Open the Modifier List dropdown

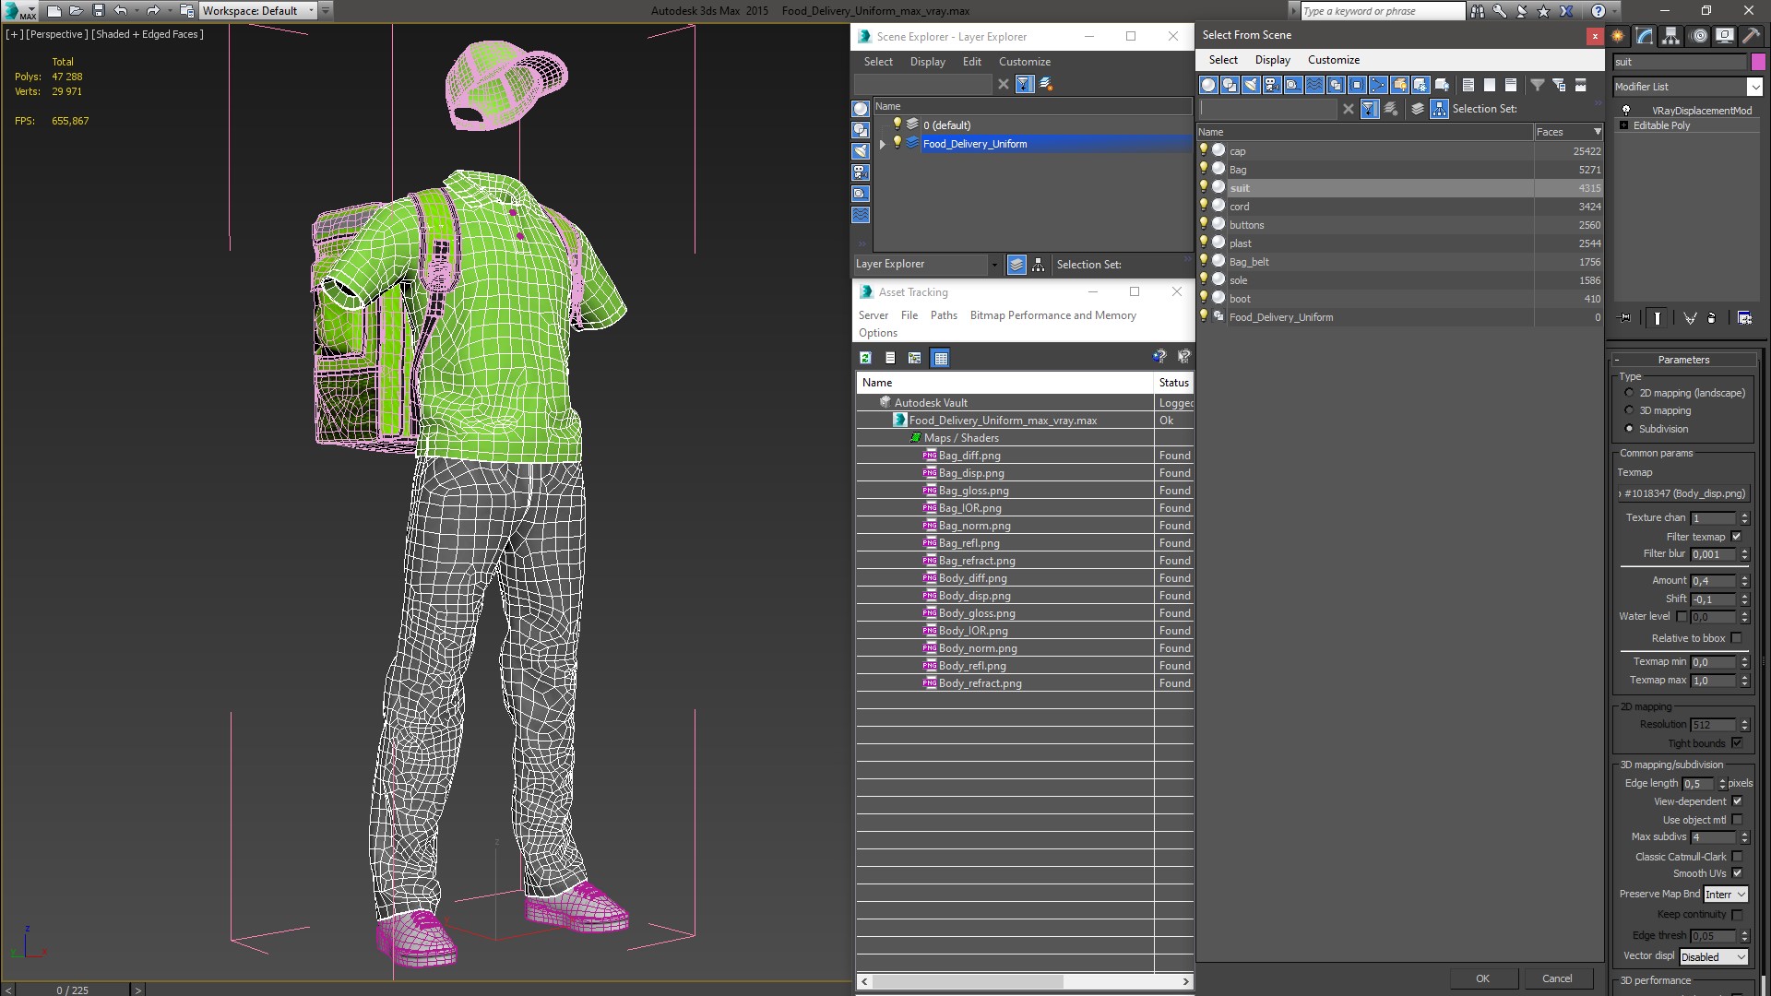[1754, 87]
